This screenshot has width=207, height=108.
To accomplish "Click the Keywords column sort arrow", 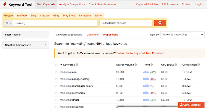I will pos(61,65).
